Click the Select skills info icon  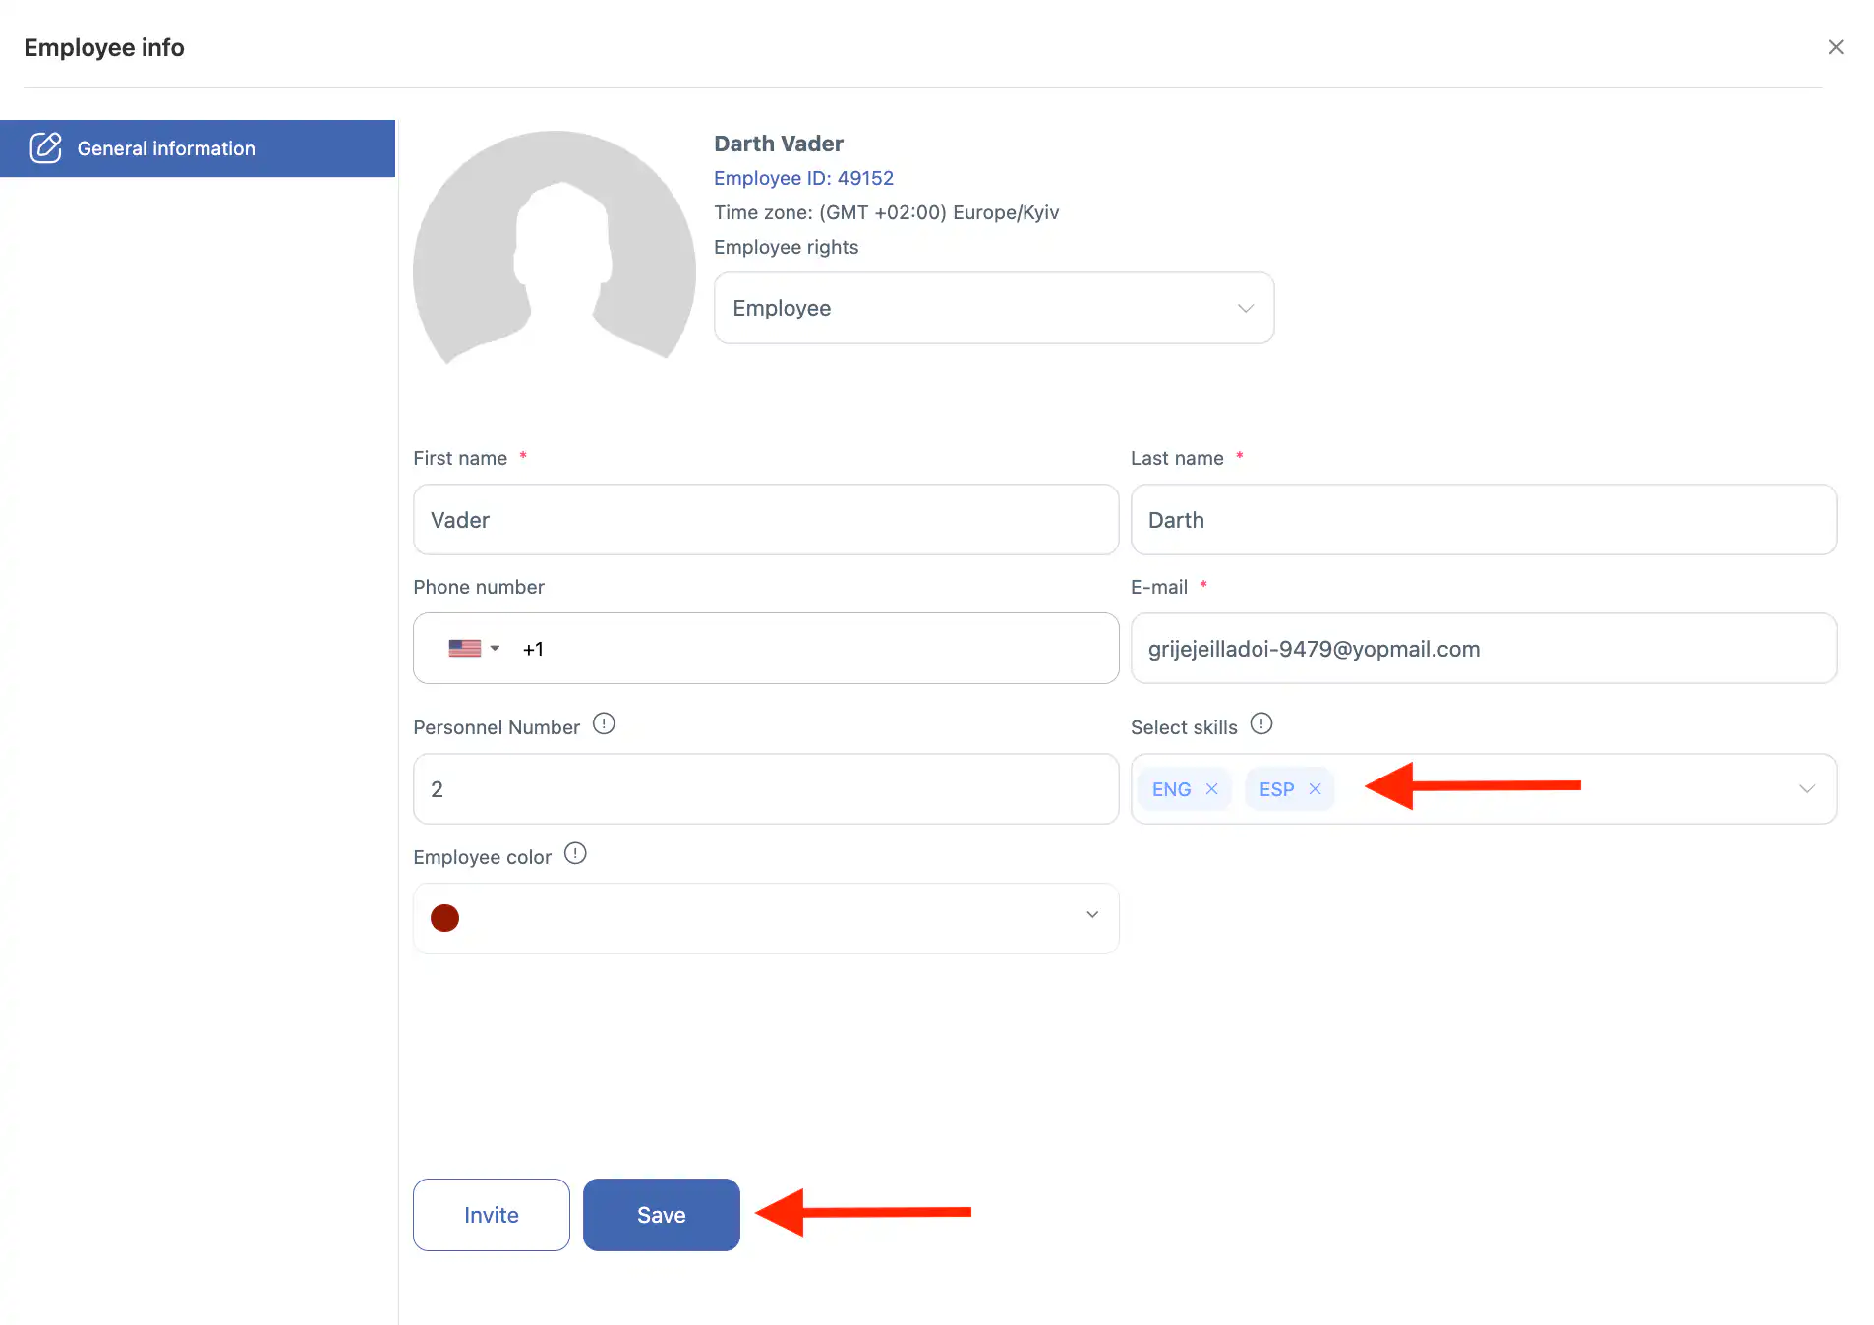coord(1260,724)
